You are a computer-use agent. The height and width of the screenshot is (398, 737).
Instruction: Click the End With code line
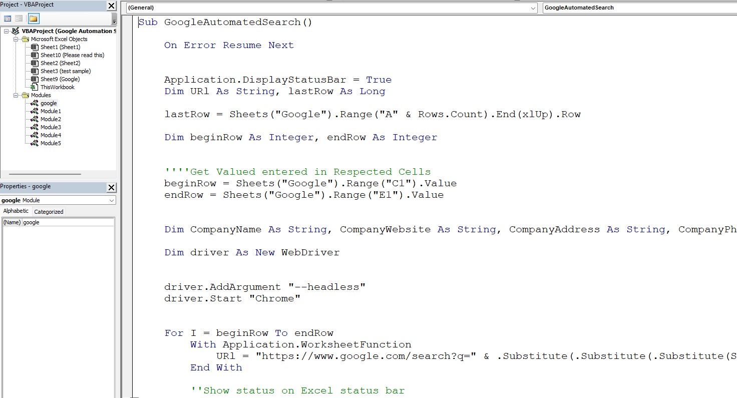(216, 367)
